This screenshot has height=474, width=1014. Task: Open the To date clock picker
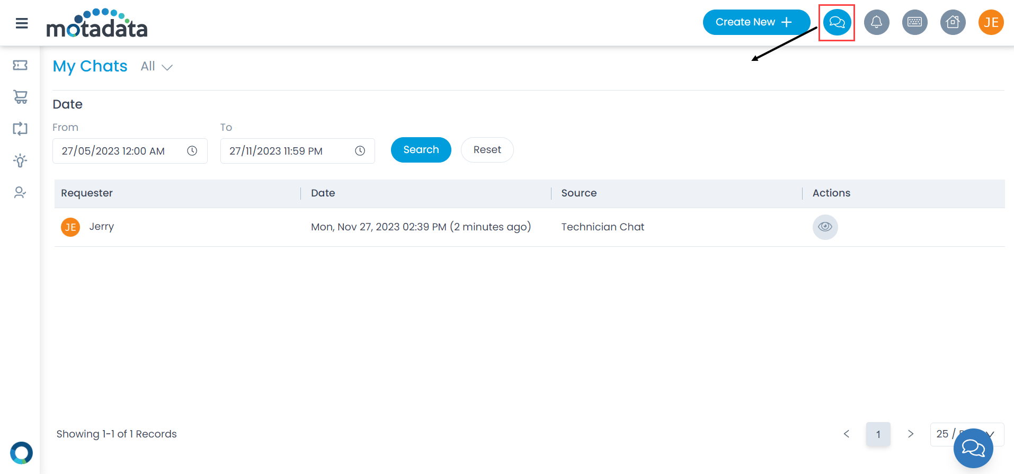[360, 151]
